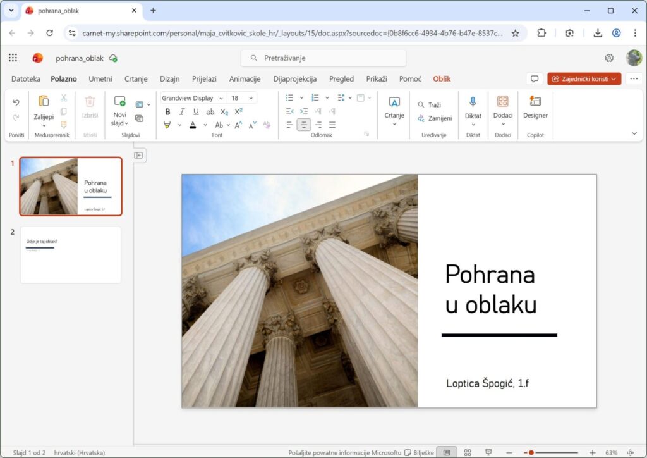Toggle bold formatting

click(167, 111)
